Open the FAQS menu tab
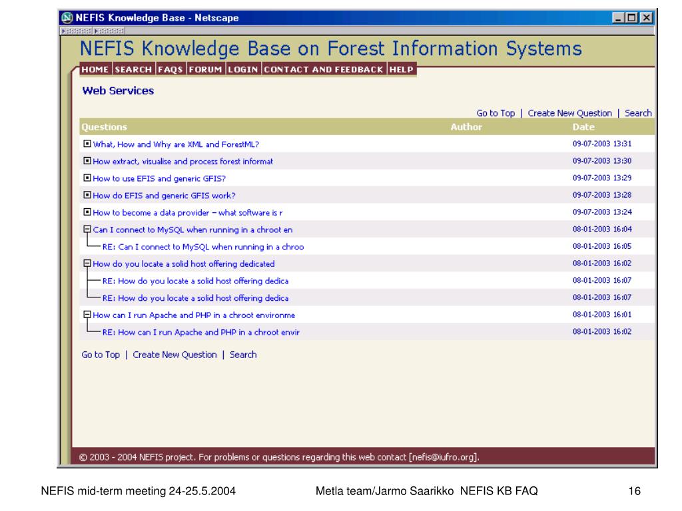682x511 pixels. (170, 69)
